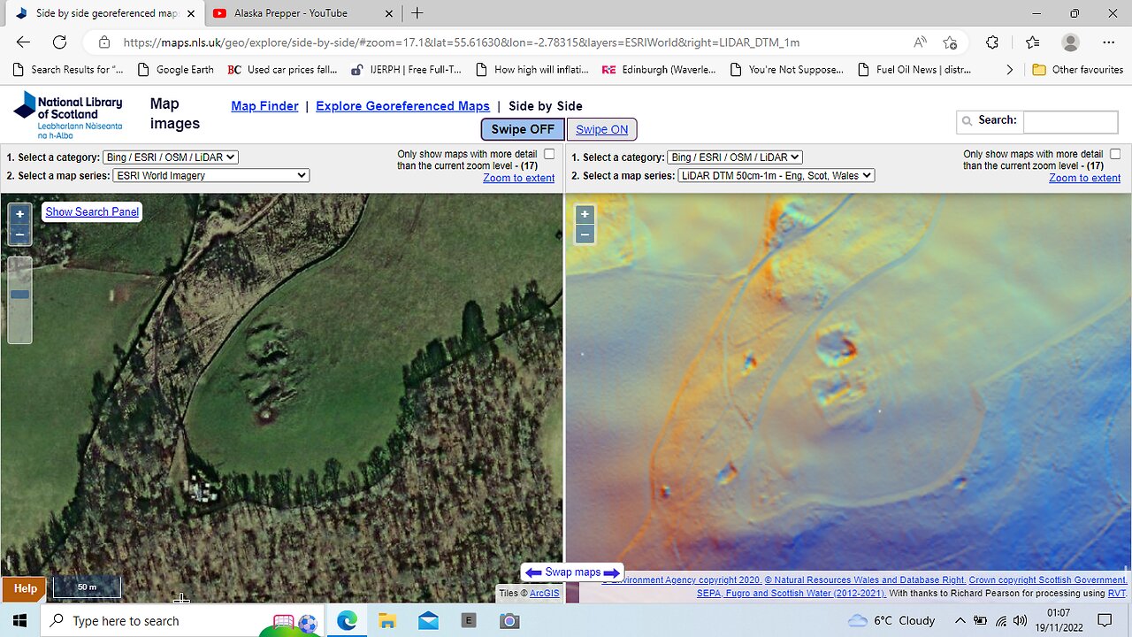Toggle right 'Only show maps with more detail' checkbox
This screenshot has width=1132, height=637.
point(1115,154)
